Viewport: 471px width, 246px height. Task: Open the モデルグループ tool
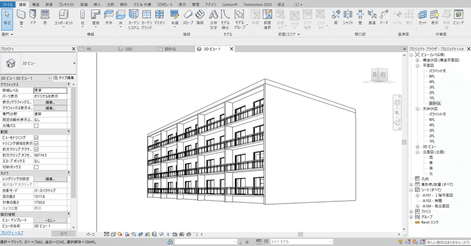pos(240,19)
